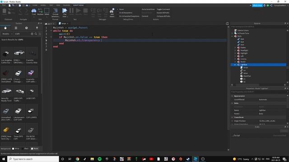Open Roblox Studio taskbar icon

tap(196, 159)
